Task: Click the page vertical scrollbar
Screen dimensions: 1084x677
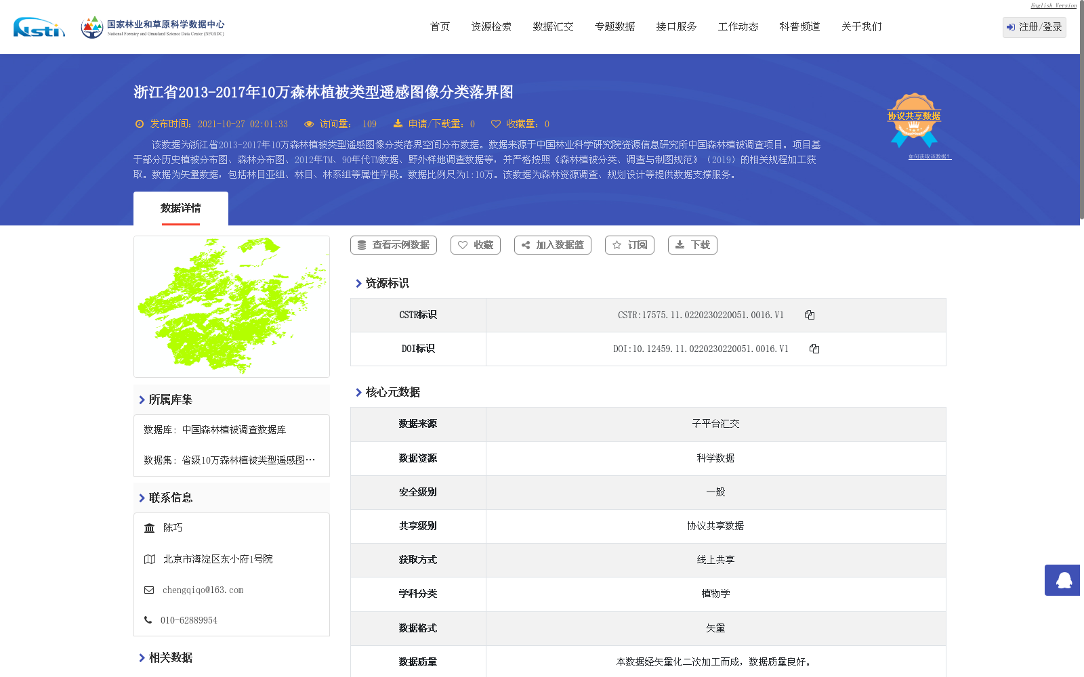Action: click(1082, 110)
